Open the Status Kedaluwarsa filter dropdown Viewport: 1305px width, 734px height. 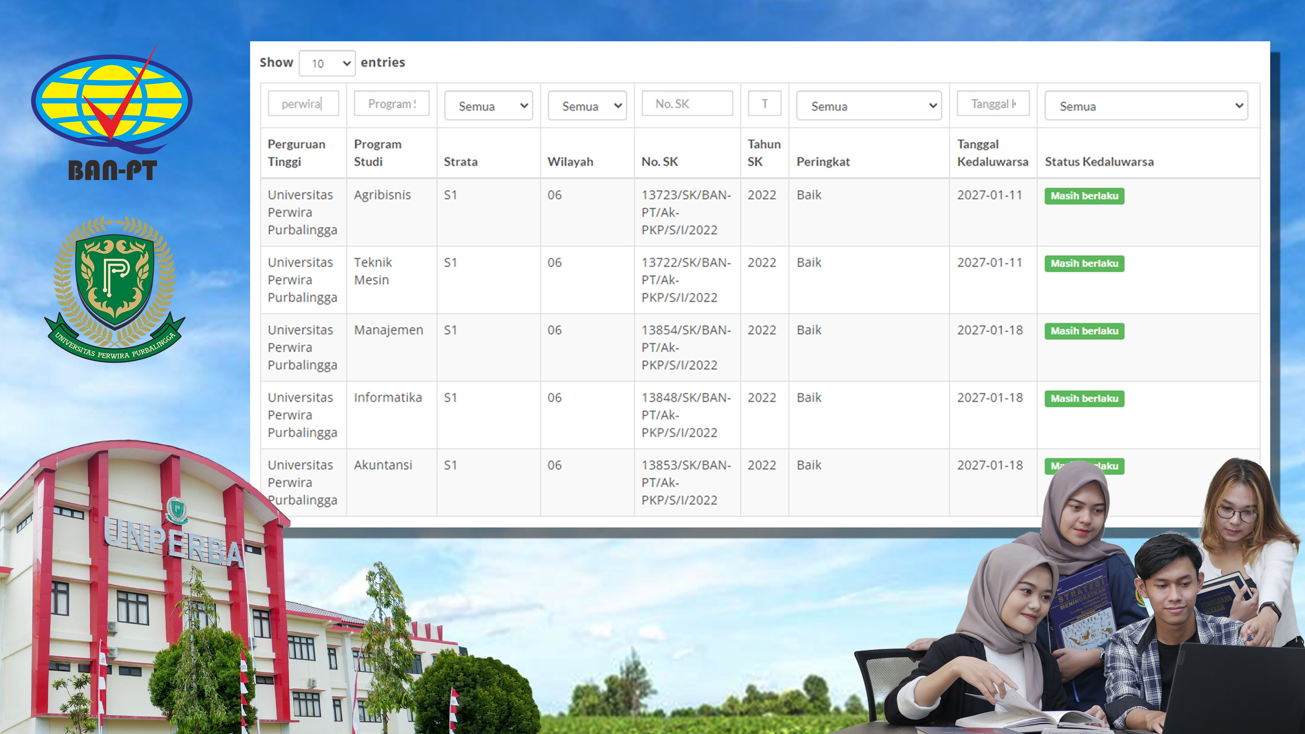[1146, 106]
